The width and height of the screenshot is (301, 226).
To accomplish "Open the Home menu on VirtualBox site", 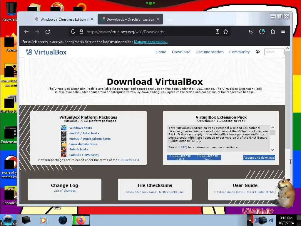I will (161, 52).
